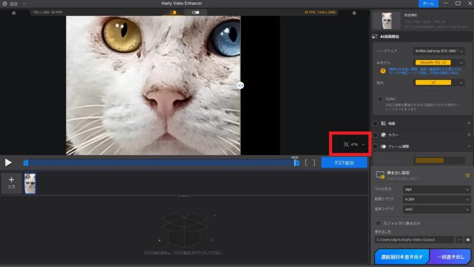Click the zoom-fit magnifier icon beside 47%
The width and height of the screenshot is (474, 267).
(346, 144)
